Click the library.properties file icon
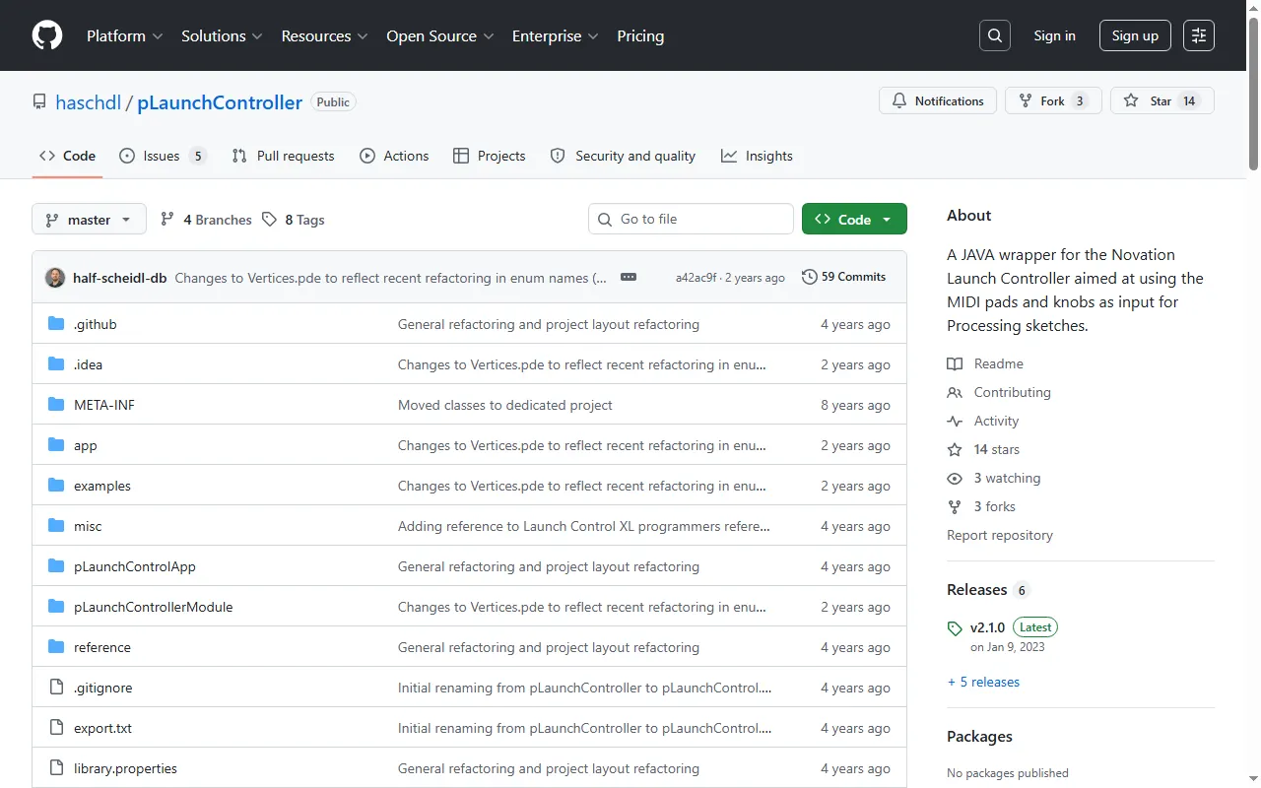 [56, 768]
